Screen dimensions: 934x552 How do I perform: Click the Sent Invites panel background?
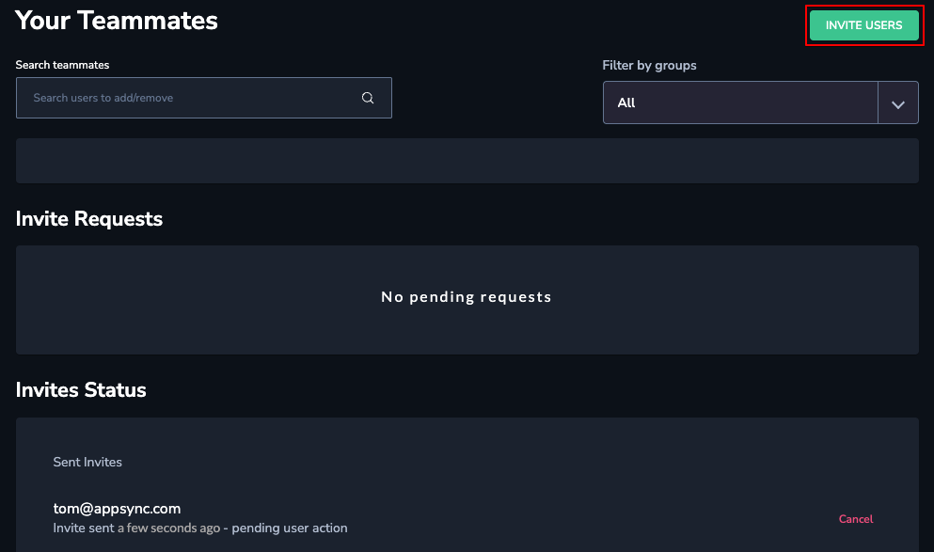tap(467, 484)
